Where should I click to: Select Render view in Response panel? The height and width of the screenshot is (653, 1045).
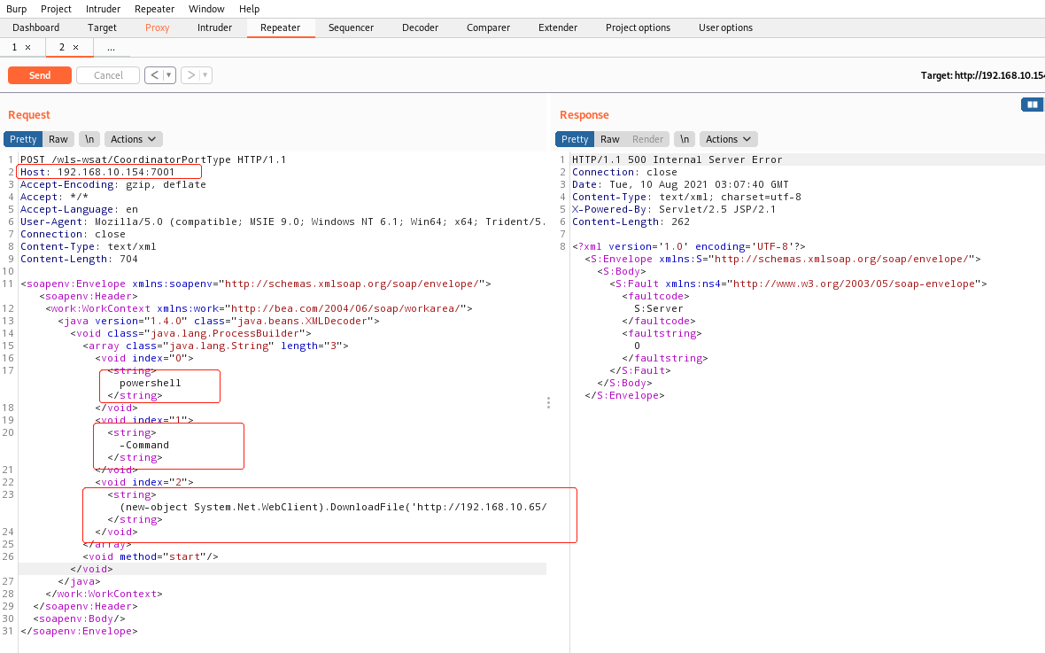click(x=647, y=139)
